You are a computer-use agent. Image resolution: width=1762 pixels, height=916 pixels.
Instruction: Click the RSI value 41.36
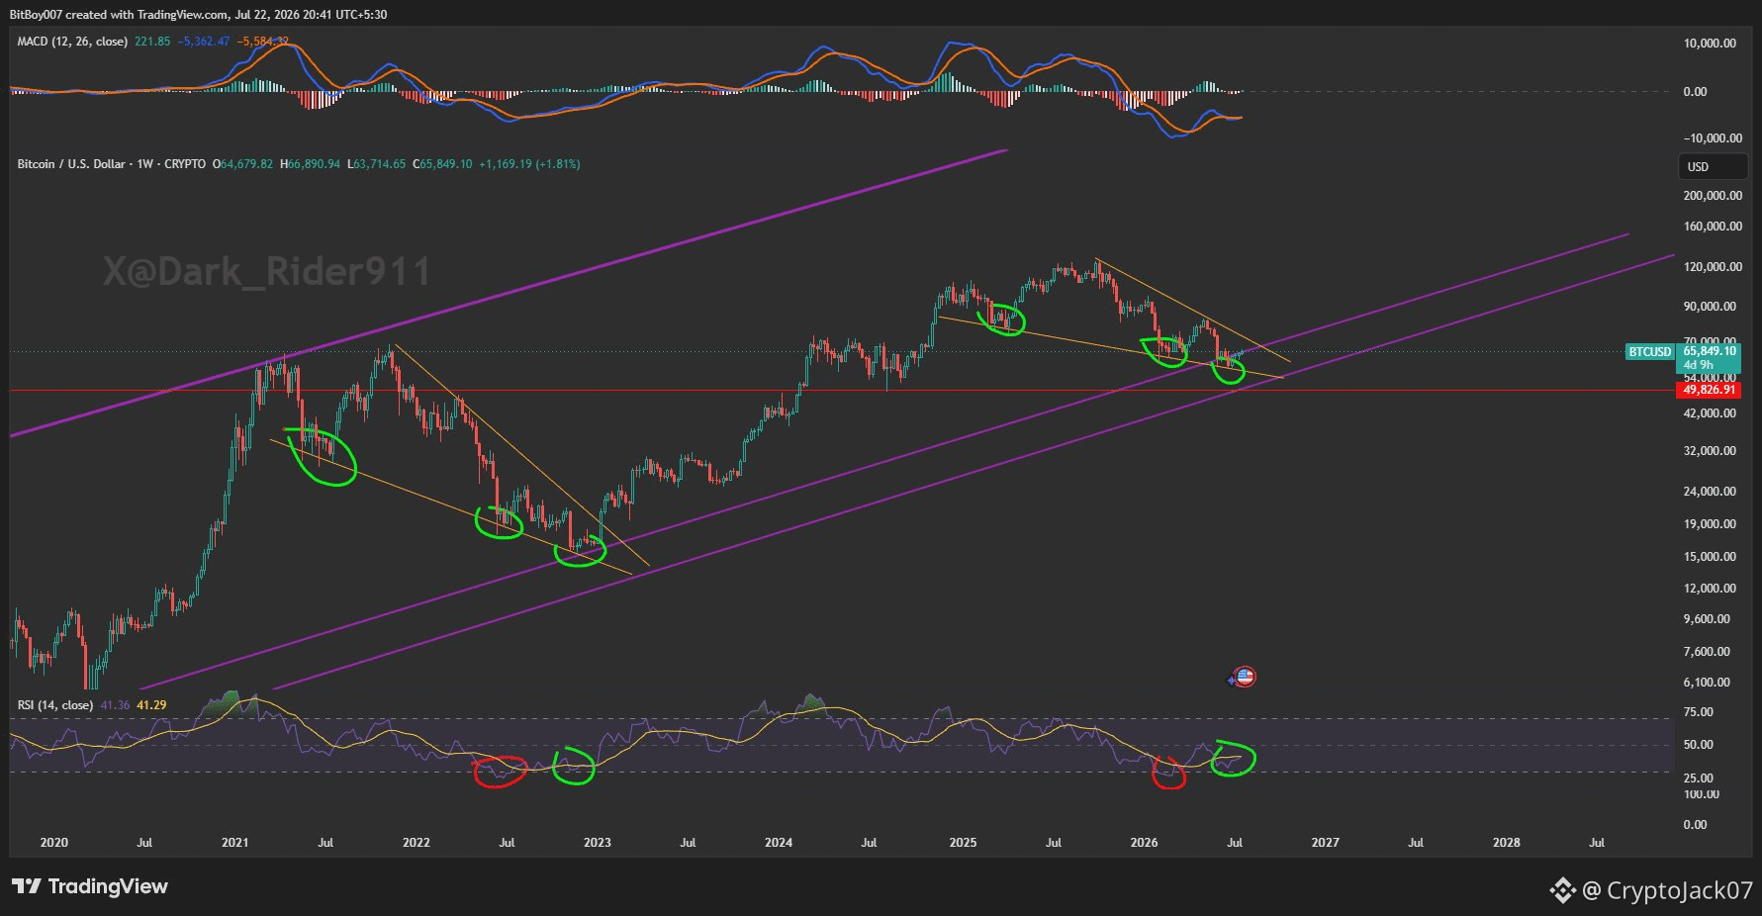[x=115, y=705]
